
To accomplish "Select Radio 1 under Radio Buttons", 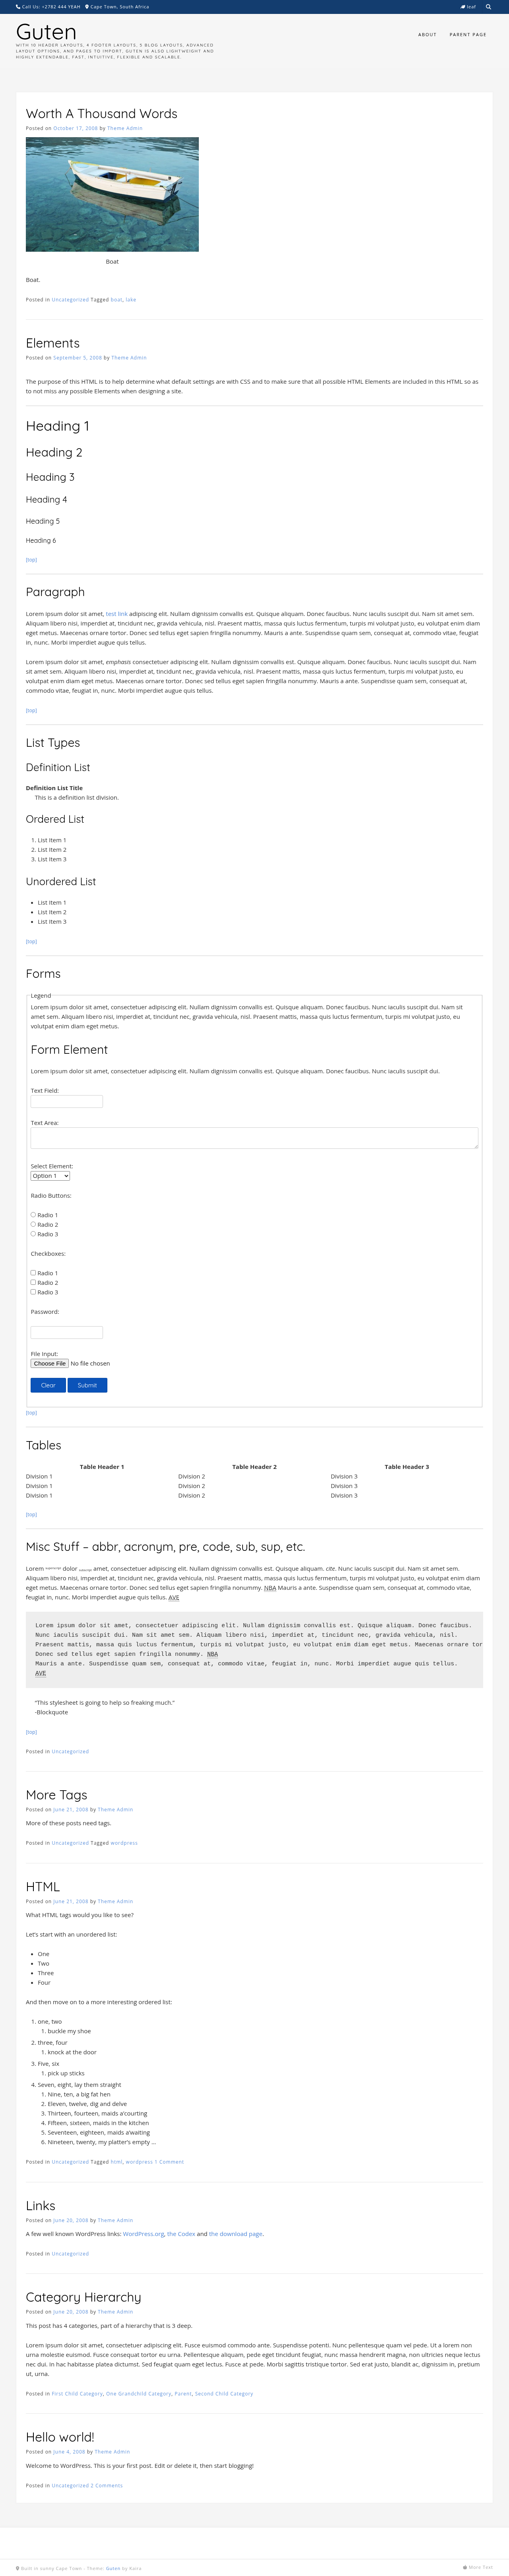I will 33,1215.
